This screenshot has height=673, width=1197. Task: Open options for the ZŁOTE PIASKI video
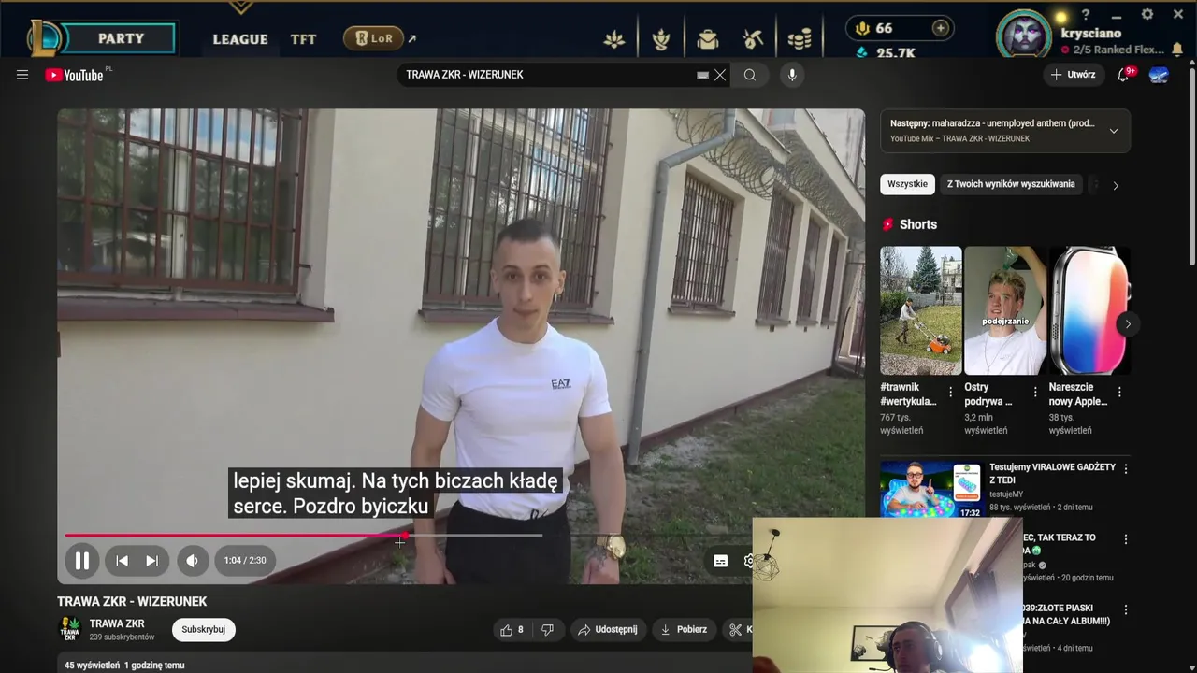[x=1126, y=609]
